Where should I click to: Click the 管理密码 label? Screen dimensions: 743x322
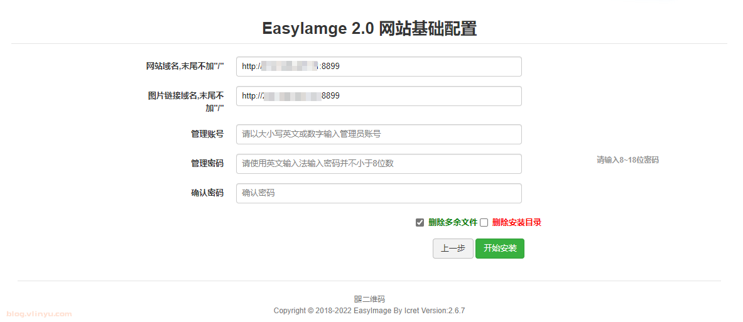[x=207, y=163]
